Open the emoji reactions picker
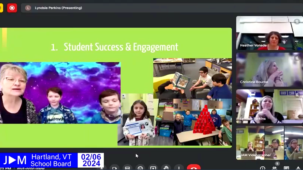This screenshot has height=170, width=303. [x=140, y=168]
